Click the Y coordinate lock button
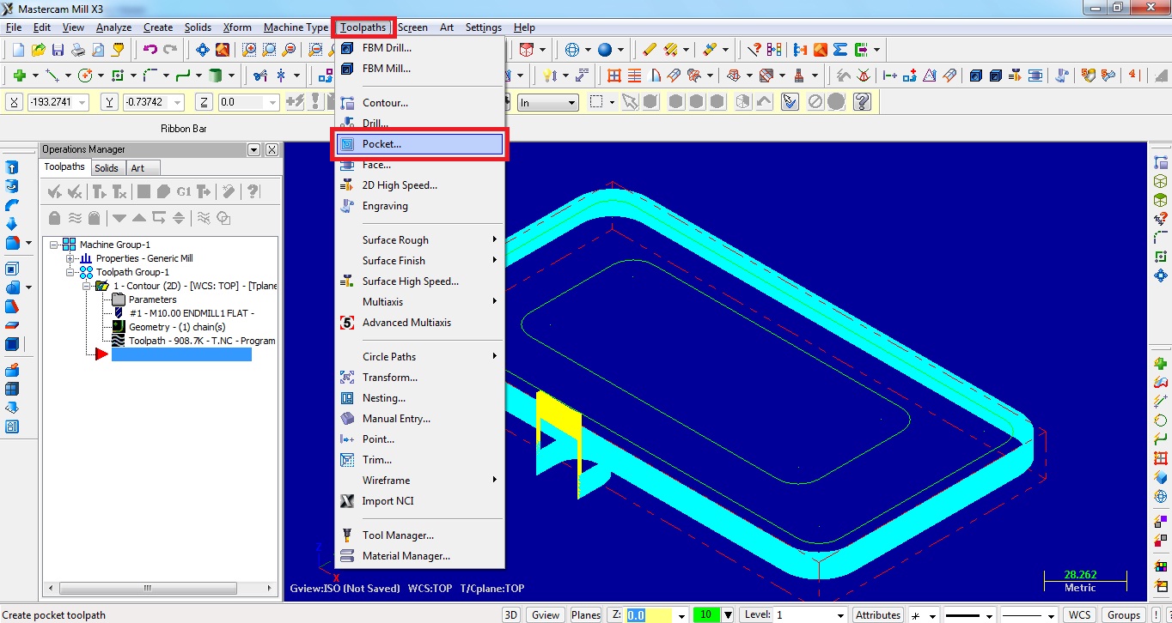Screen dimensions: 1172x623 (110, 103)
